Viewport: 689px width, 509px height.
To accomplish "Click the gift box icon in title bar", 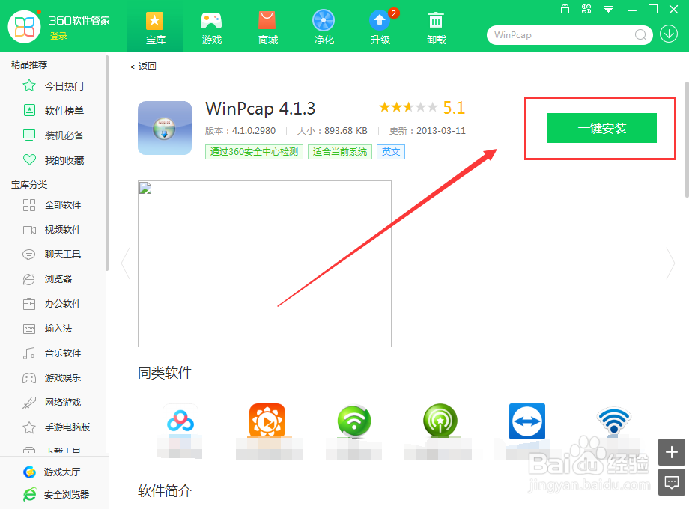I will 565,9.
